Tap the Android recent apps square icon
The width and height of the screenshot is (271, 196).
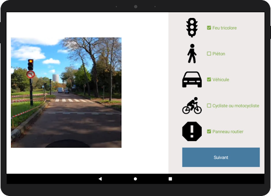pos(170,179)
